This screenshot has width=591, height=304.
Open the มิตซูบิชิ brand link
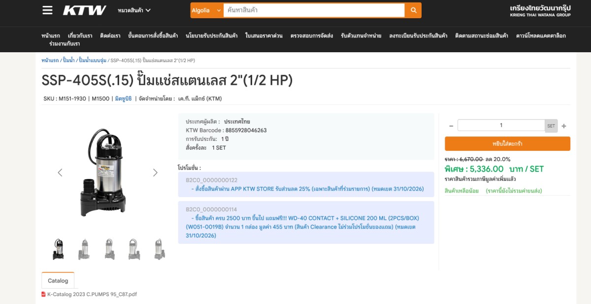[123, 99]
